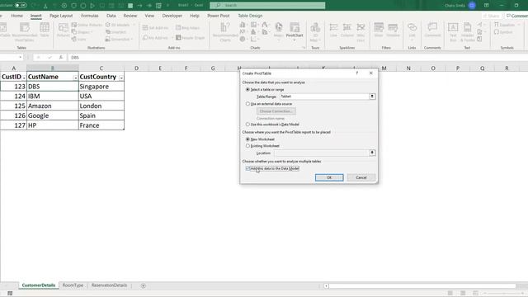Viewport: 528px width, 297px height.
Task: Open the CustName column filter dropdown
Action: point(75,78)
